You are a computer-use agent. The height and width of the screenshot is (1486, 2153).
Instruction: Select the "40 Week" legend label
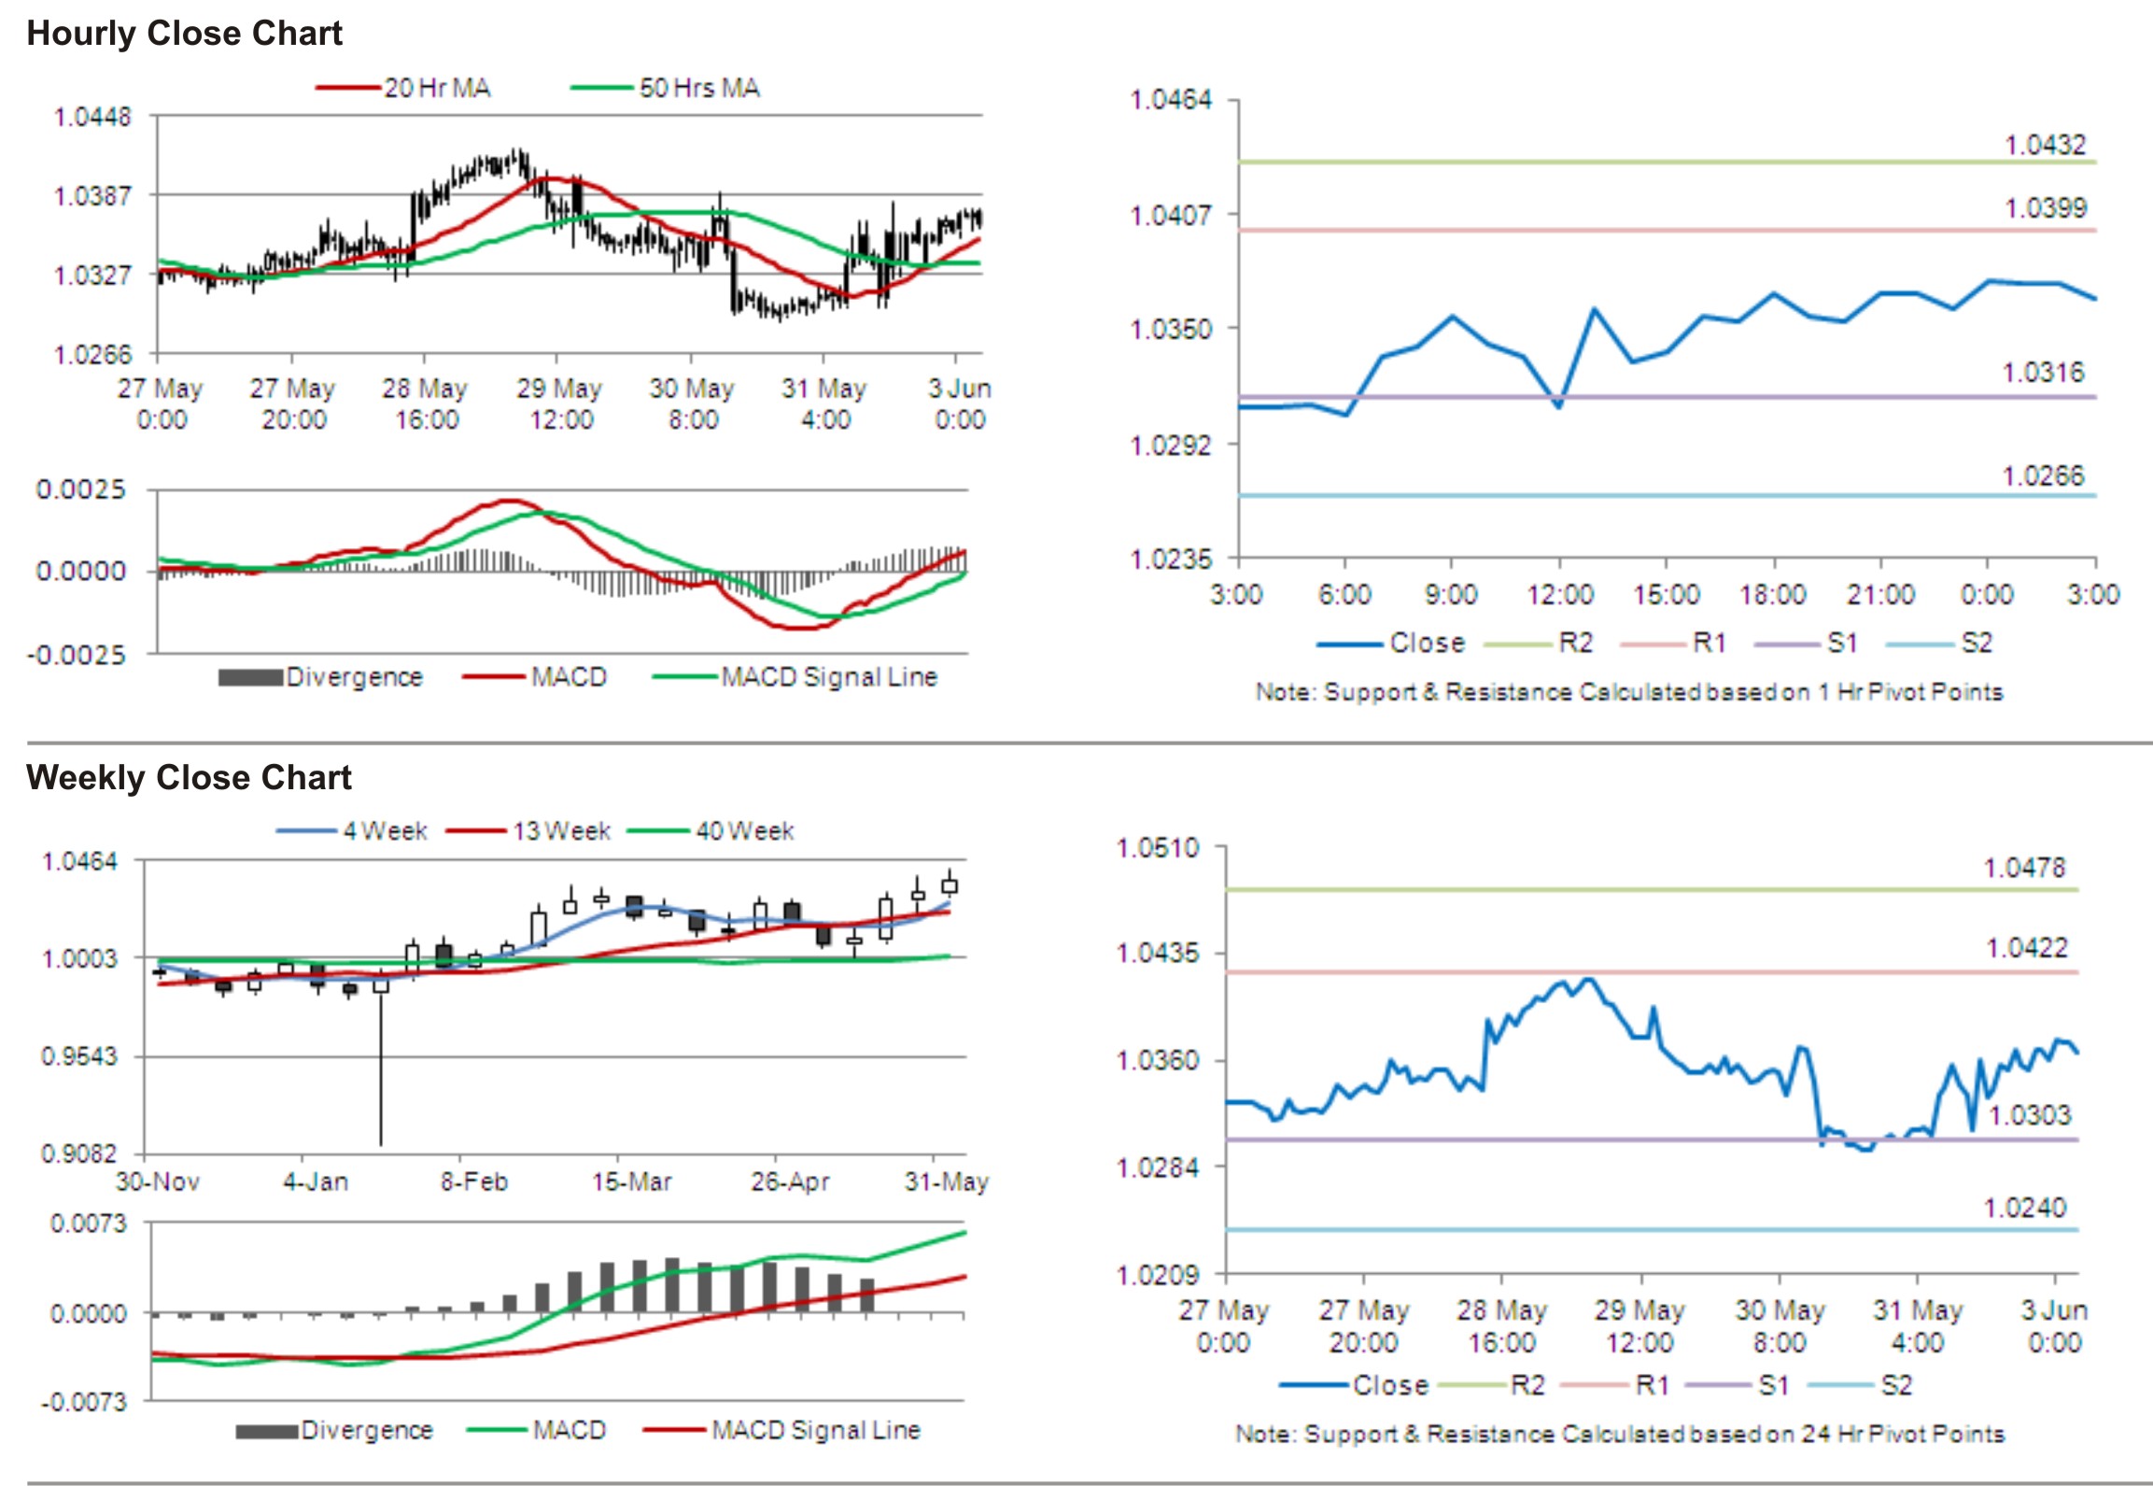[745, 830]
